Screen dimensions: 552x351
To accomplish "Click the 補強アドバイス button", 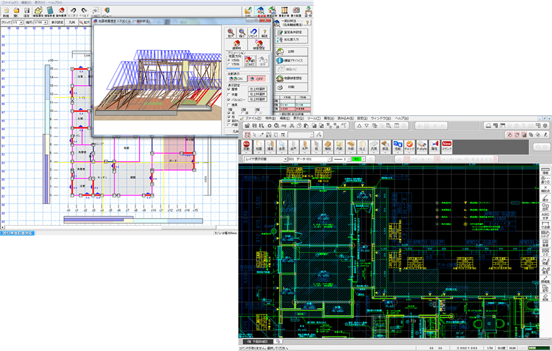I will (x=292, y=61).
